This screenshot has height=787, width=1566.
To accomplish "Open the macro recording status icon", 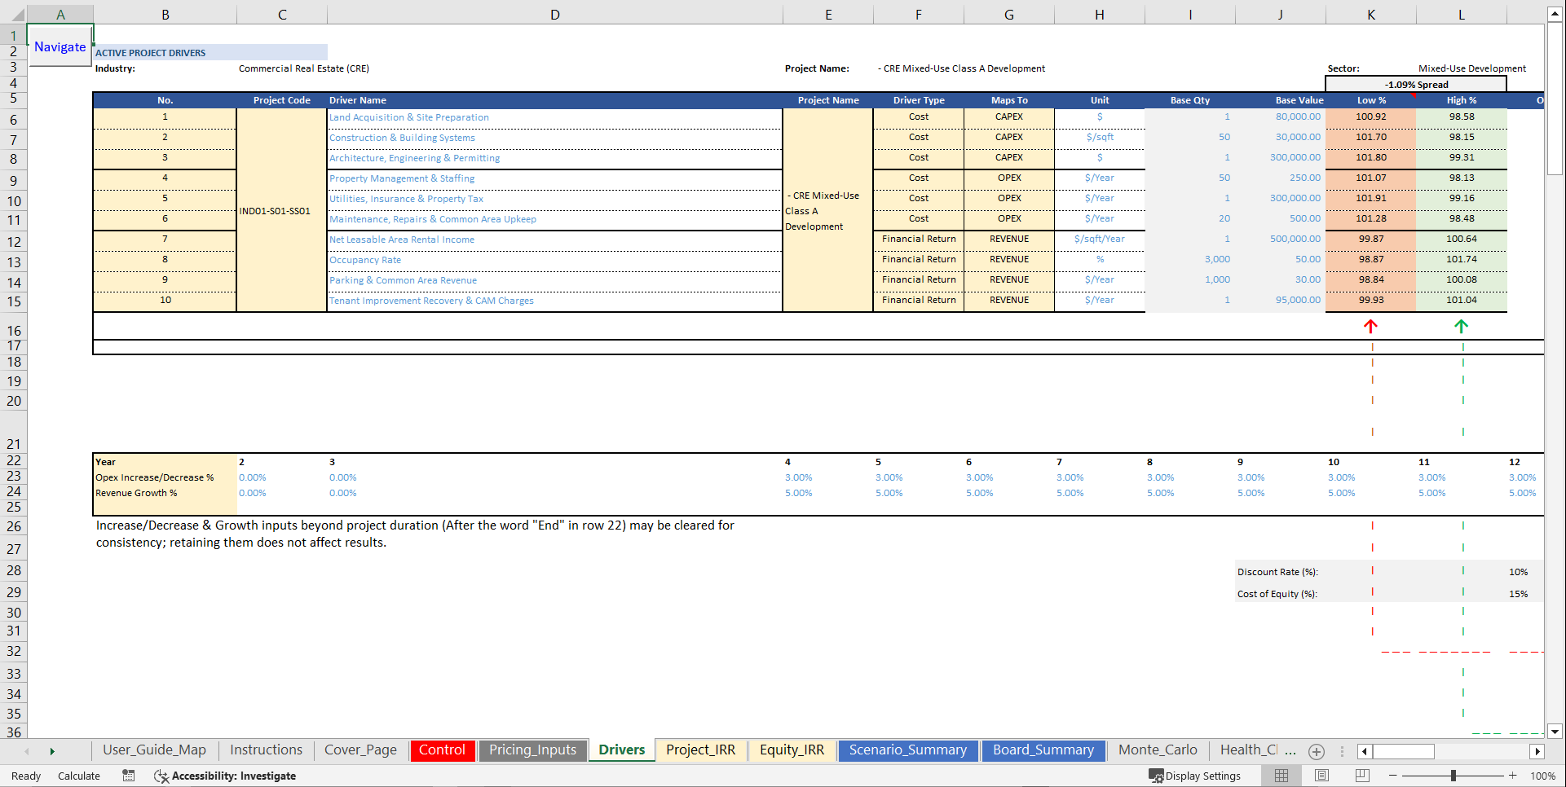I will point(129,776).
